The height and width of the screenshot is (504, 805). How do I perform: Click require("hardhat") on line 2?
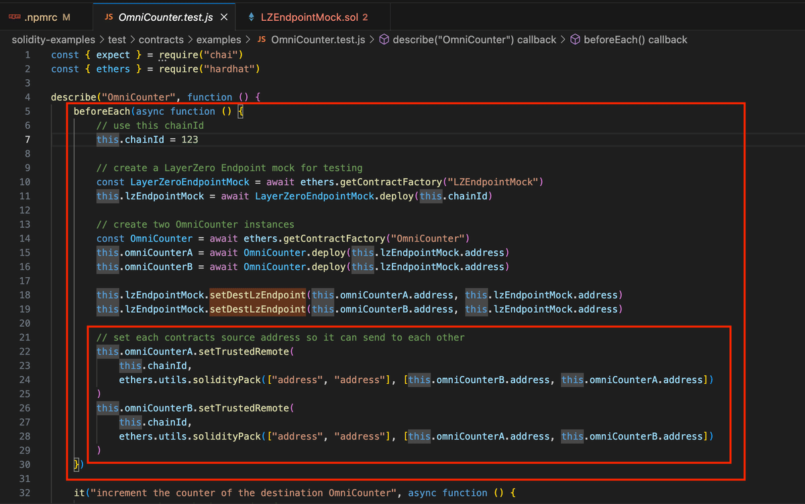(209, 68)
